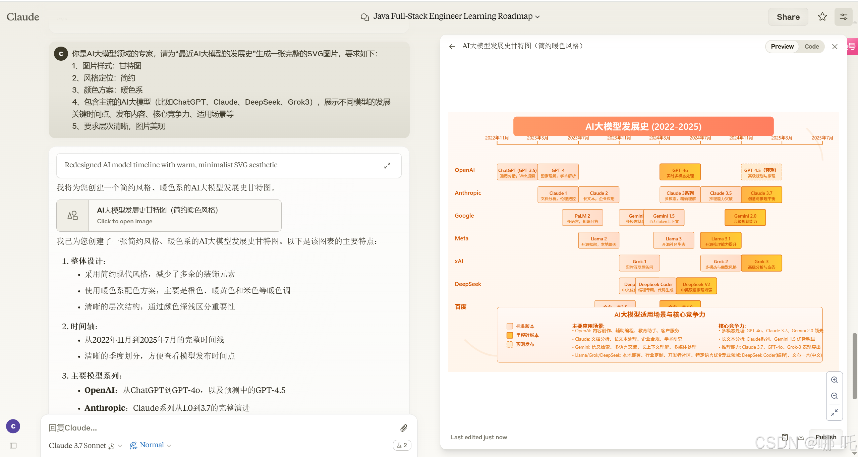Download the artifact file
Viewport: 858px width, 457px height.
pyautogui.click(x=801, y=437)
